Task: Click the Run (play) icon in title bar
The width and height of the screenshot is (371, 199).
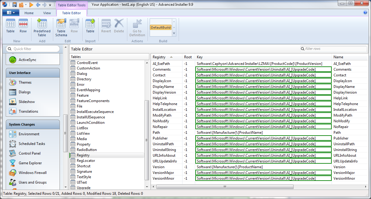Action: (x=31, y=5)
